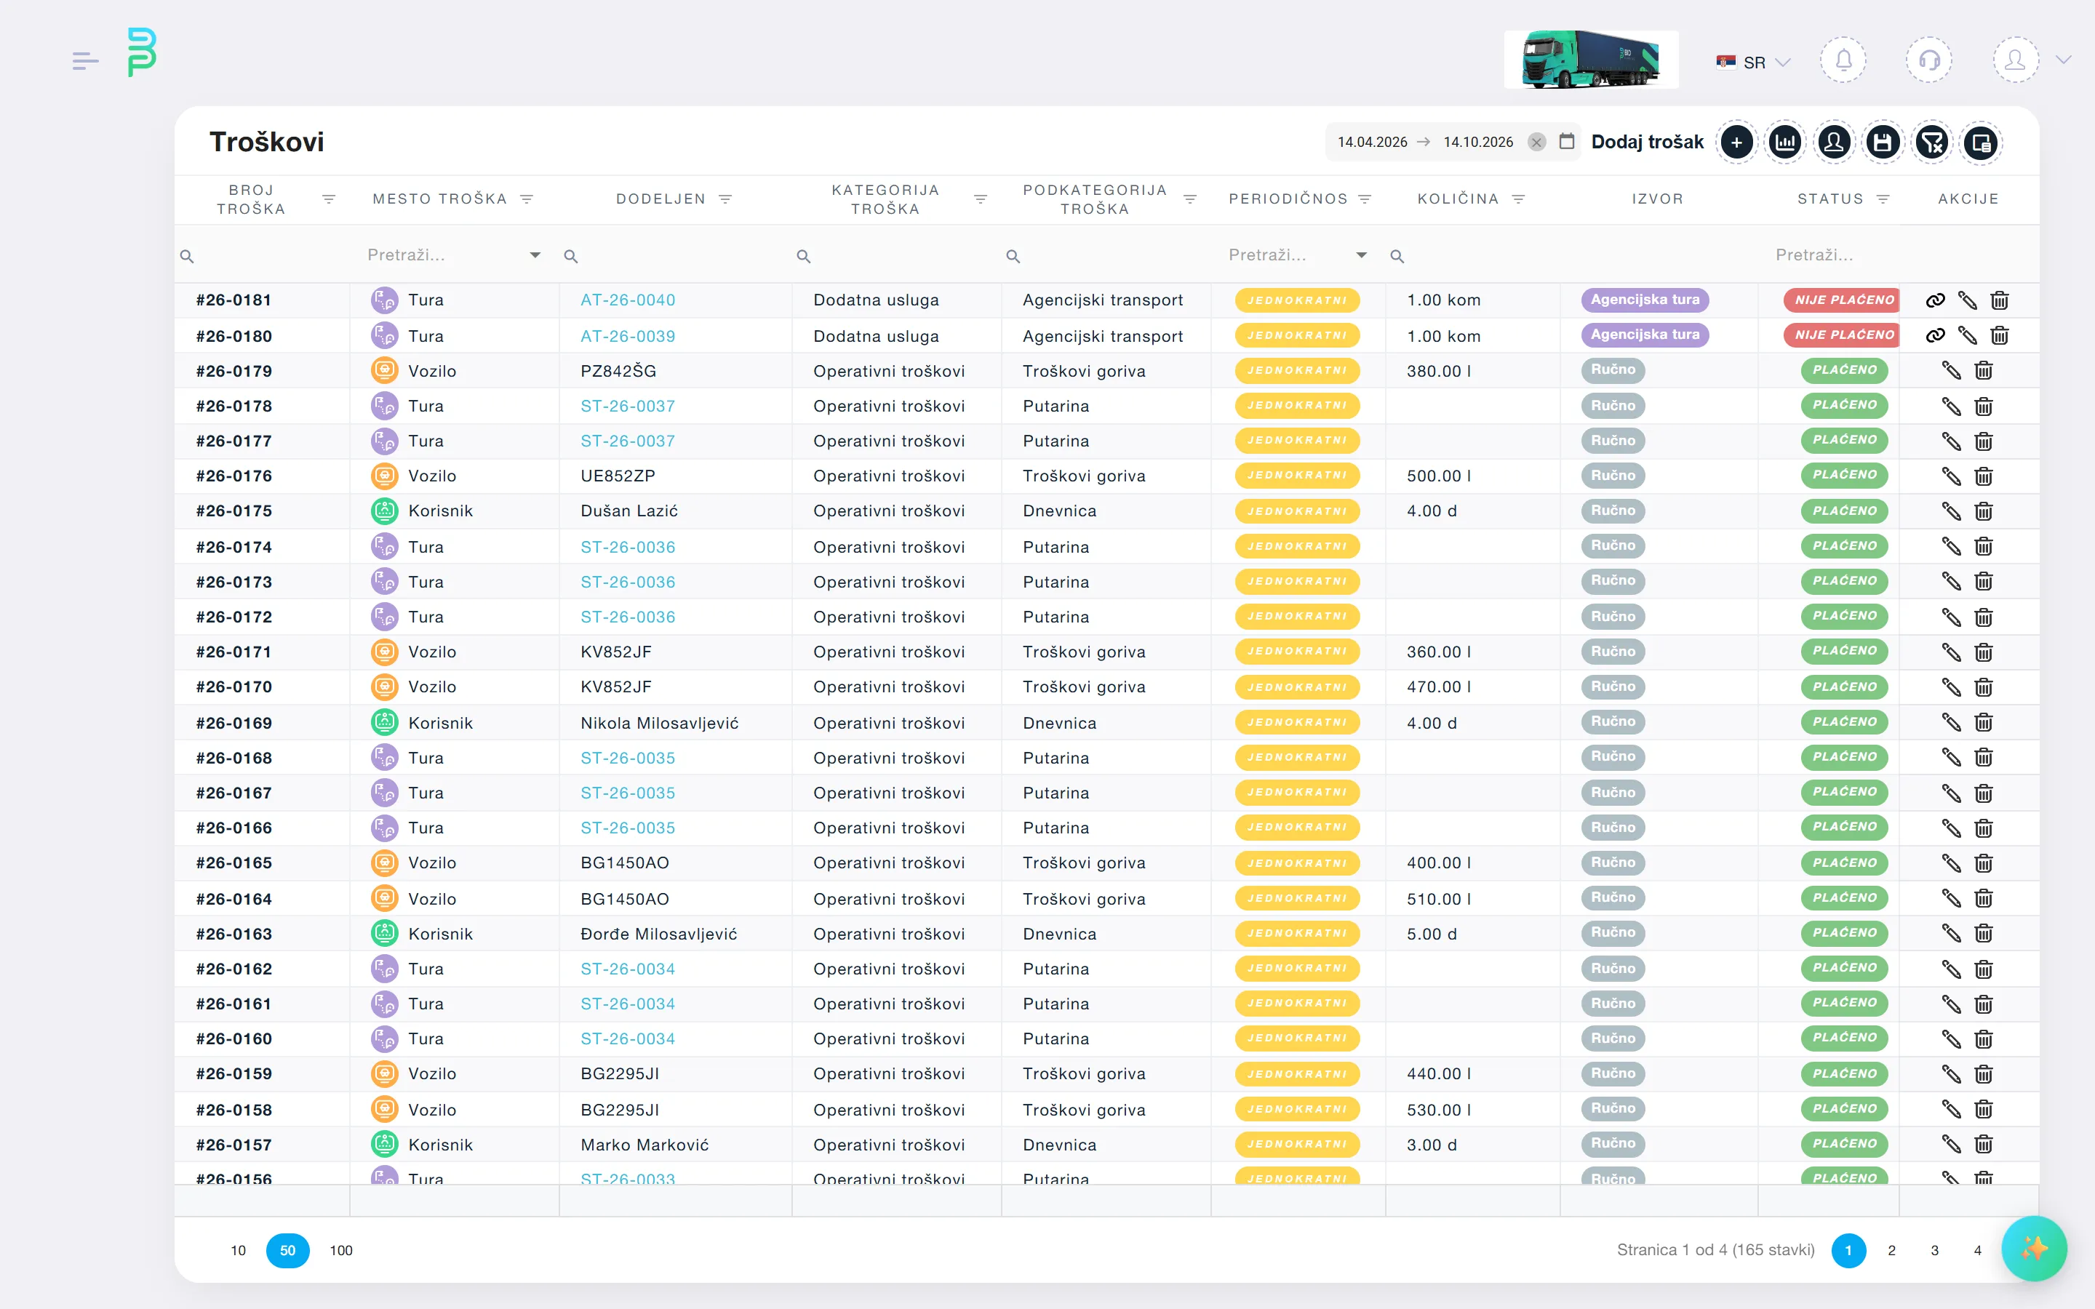Show 100 rows per page
This screenshot has height=1309, width=2095.
point(341,1250)
